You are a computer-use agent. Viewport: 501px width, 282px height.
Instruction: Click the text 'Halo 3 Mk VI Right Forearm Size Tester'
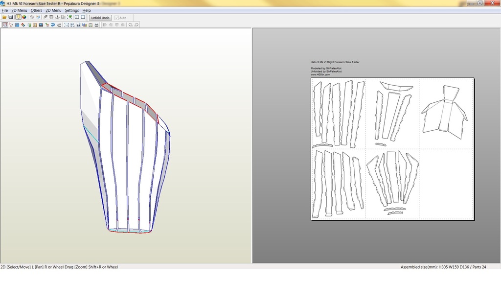tap(335, 62)
